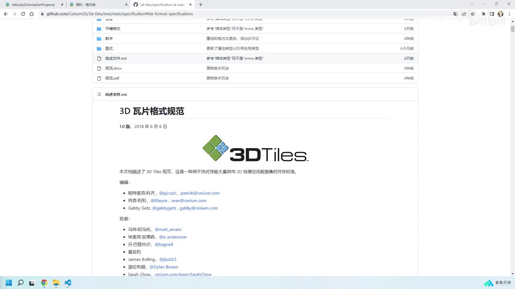This screenshot has width=515, height=289.
Task: Open the @Dylan-Brown profile link
Action: tap(164, 267)
